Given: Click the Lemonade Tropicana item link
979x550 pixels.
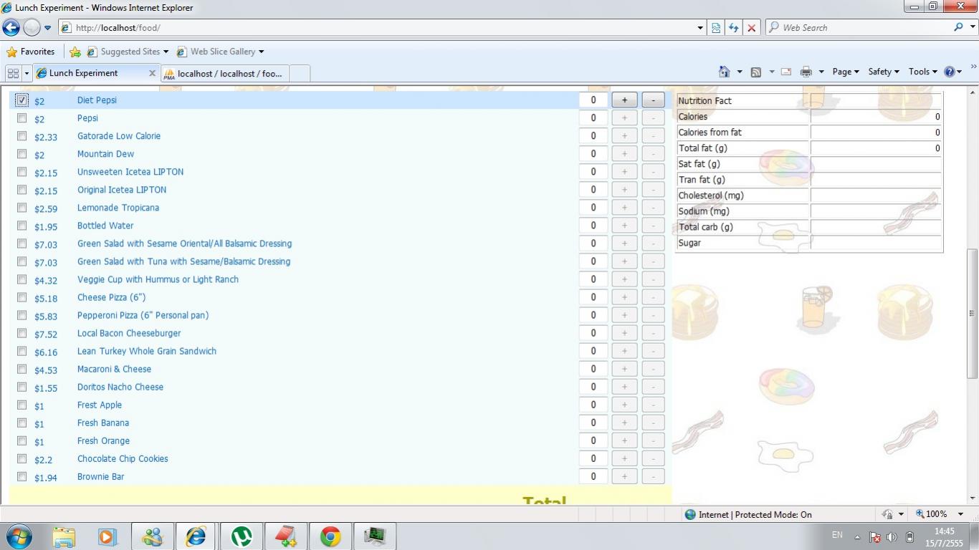Looking at the screenshot, I should pos(118,208).
